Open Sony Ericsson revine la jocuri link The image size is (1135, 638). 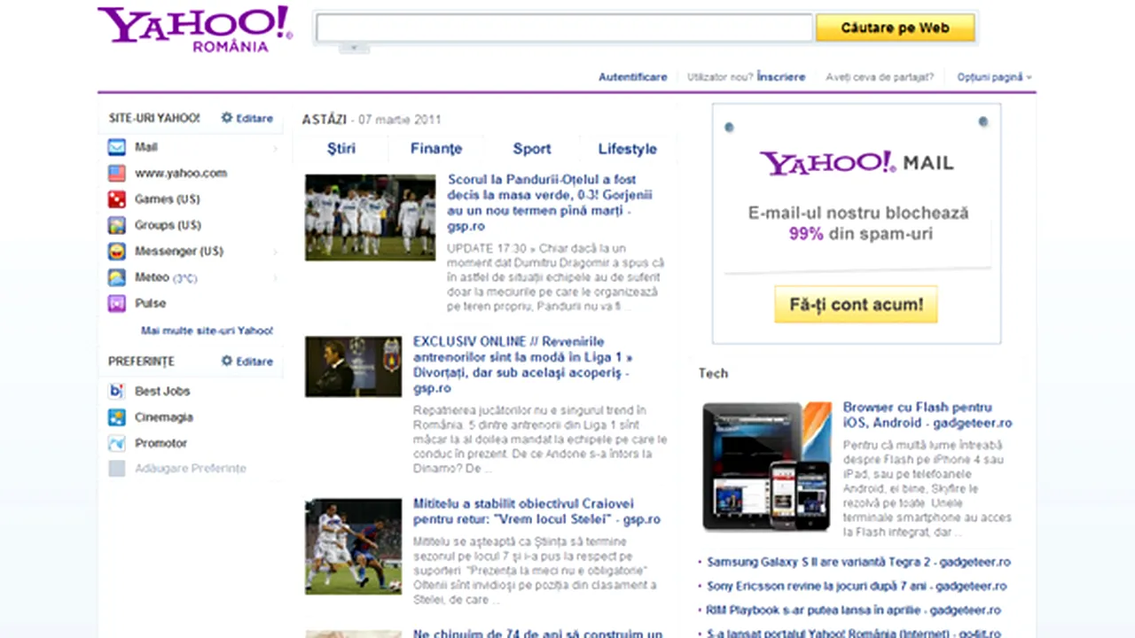(857, 586)
